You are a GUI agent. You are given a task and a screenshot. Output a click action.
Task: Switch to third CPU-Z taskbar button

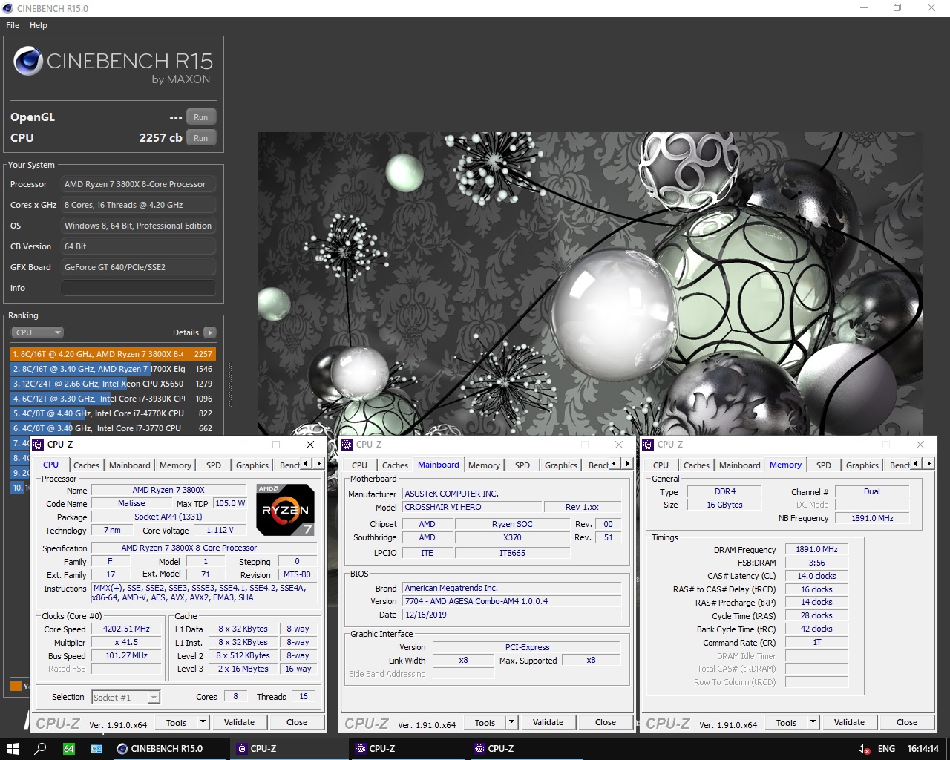pos(526,748)
